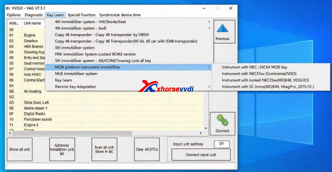Open the Options menu

(x=13, y=15)
